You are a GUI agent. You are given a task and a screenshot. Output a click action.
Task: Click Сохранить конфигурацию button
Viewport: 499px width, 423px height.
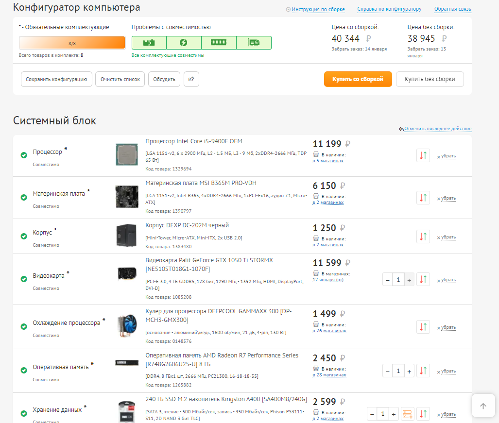point(56,79)
